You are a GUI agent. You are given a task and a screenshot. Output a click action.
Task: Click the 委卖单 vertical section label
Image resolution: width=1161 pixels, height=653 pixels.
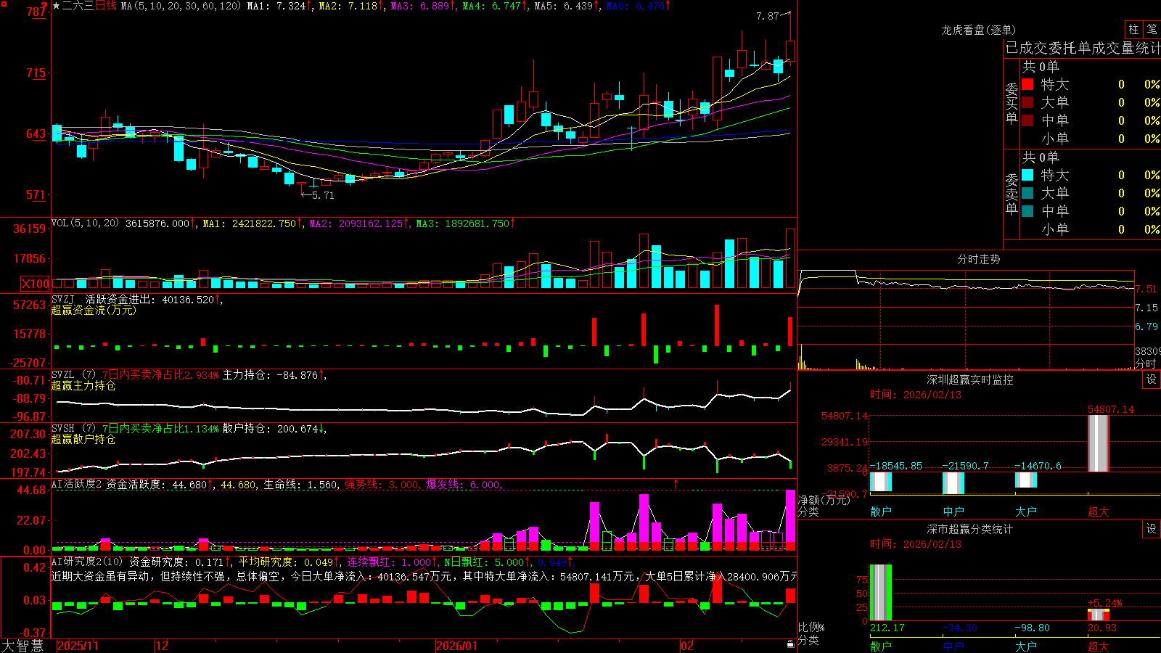pos(1012,194)
